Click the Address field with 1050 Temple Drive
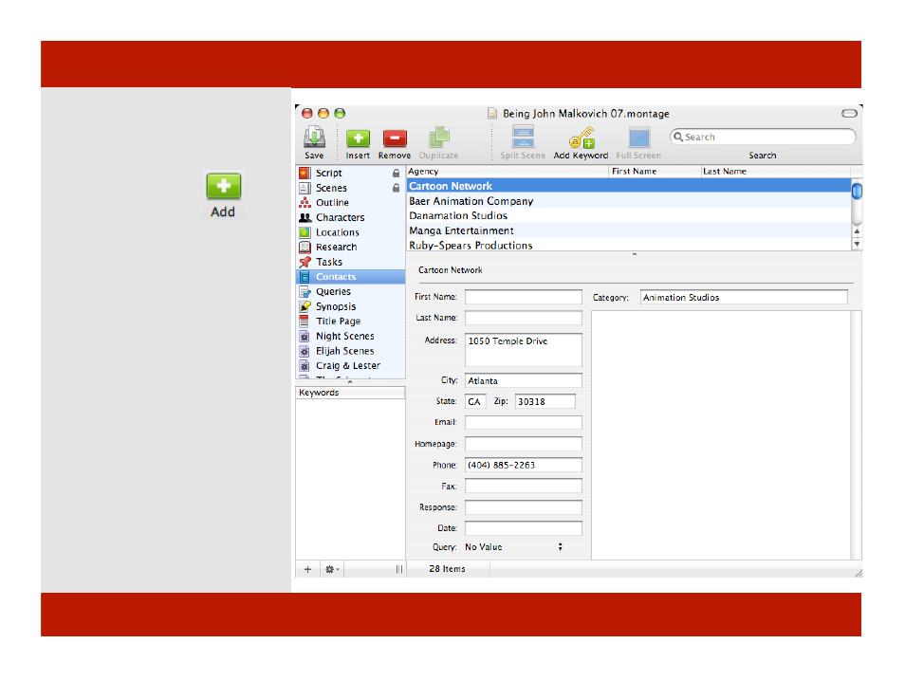The width and height of the screenshot is (905, 699). pyautogui.click(x=524, y=350)
